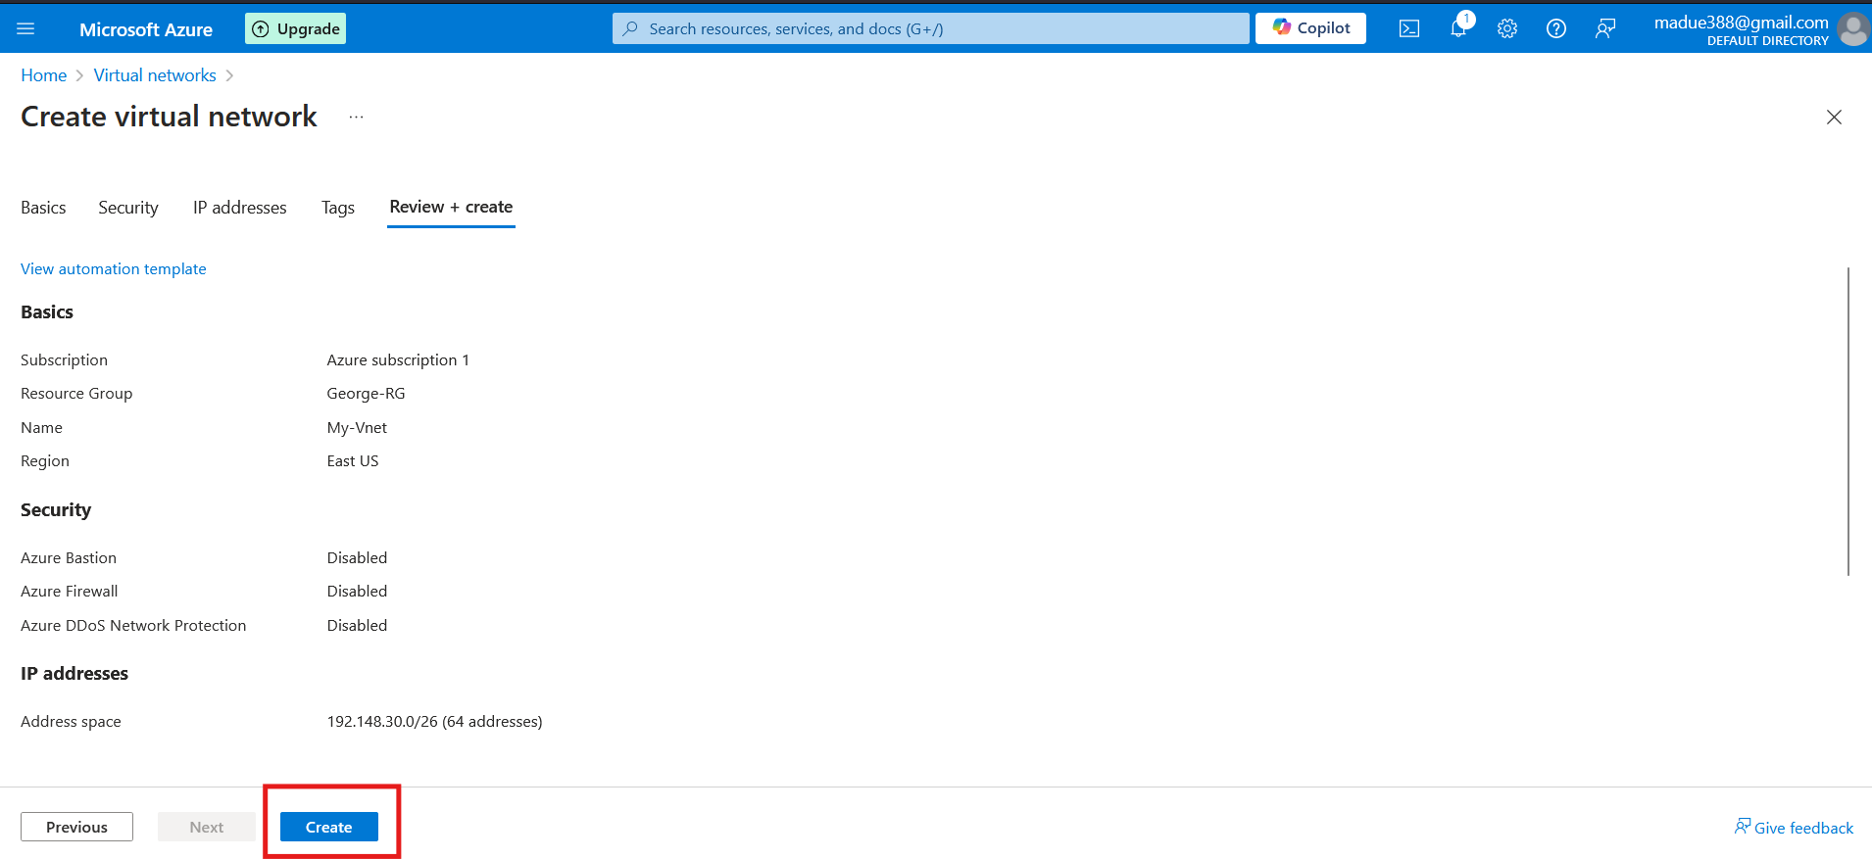
Task: Click the 'Subscription' label
Action: click(x=64, y=360)
